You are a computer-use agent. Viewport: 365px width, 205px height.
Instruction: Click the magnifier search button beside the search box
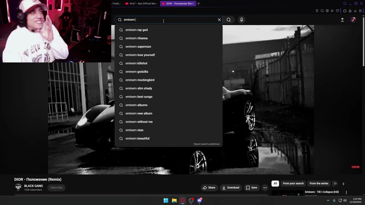click(x=229, y=20)
